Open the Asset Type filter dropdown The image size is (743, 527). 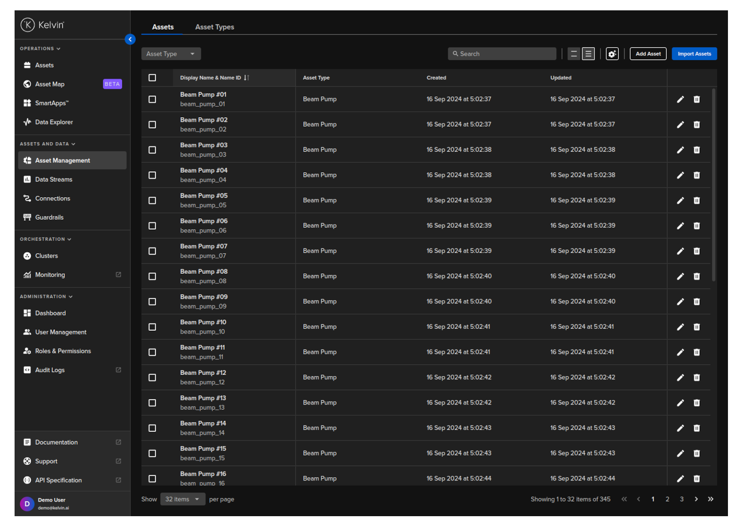click(x=171, y=54)
